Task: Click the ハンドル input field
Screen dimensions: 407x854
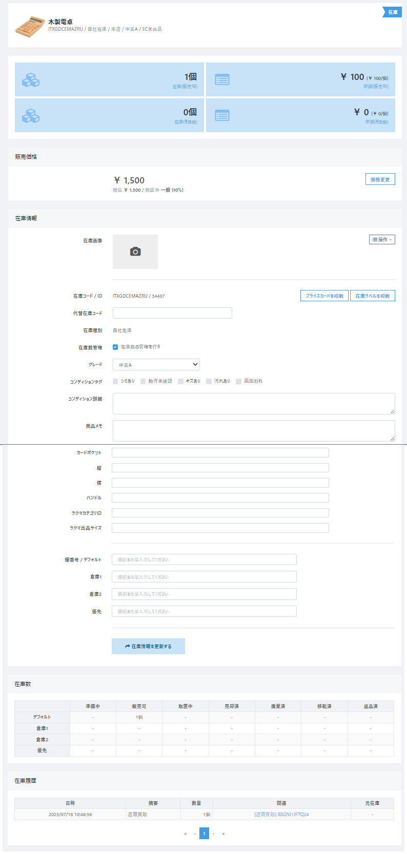Action: (220, 497)
